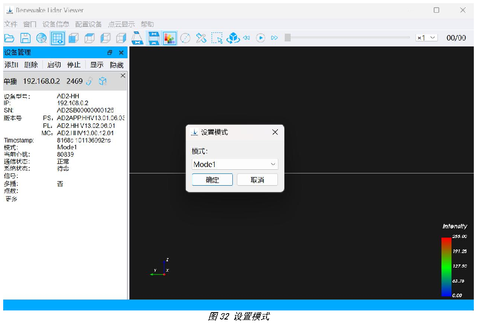The image size is (477, 325).
Task: Click the SN value AD2SB00000000126
Action: tap(86, 110)
